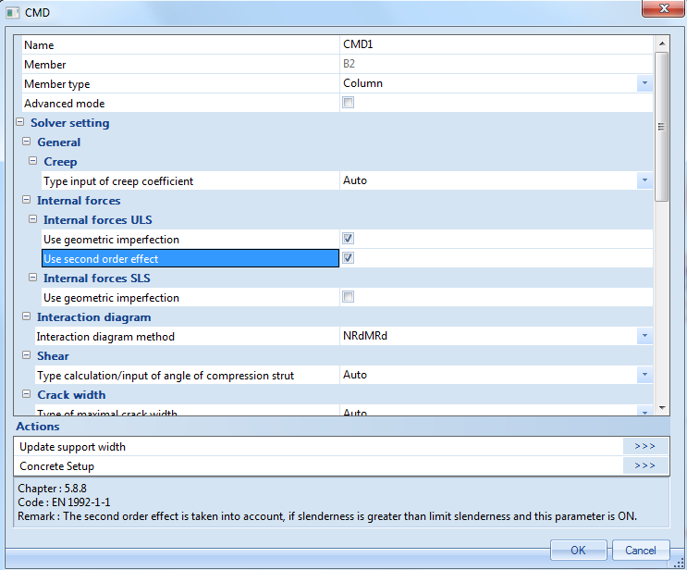Open Interaction diagram method dropdown
The height and width of the screenshot is (570, 687).
click(x=644, y=336)
